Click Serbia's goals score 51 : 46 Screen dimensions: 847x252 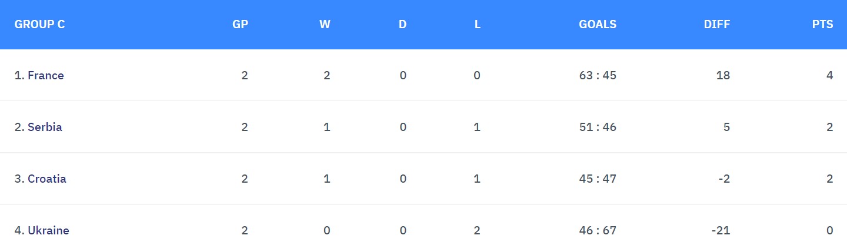[598, 127]
